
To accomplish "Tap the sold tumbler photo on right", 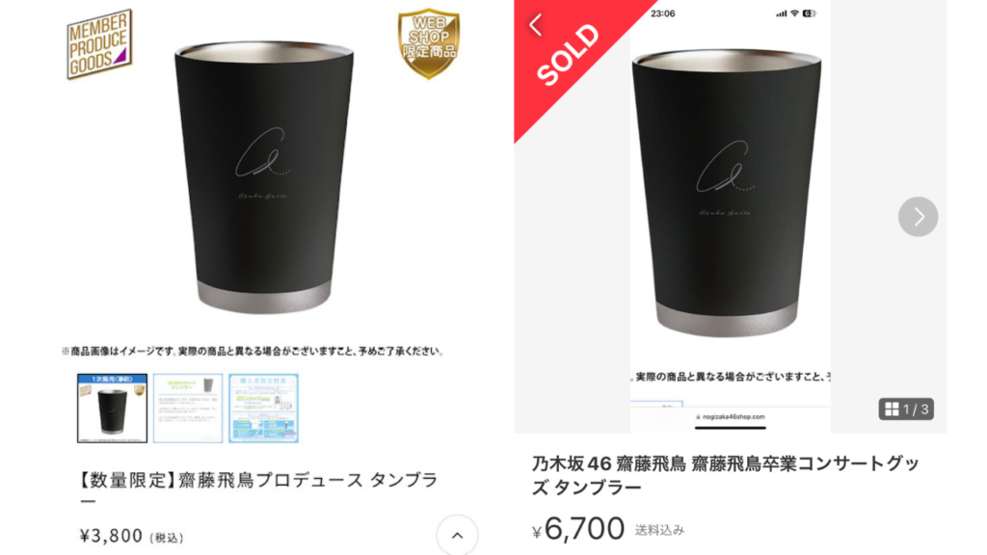I will tap(727, 193).
